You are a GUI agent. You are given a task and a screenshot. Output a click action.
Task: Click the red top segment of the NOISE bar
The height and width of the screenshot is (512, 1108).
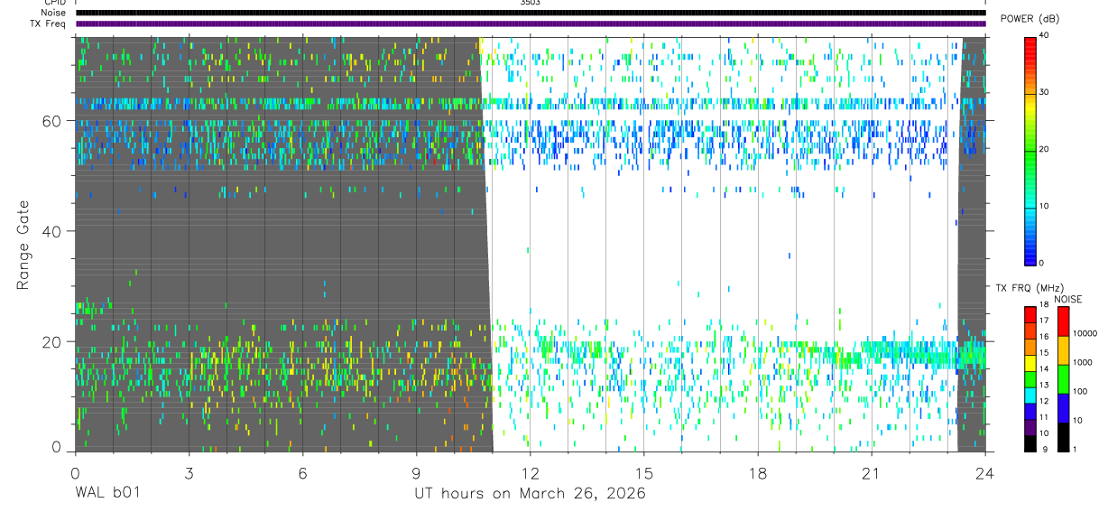coord(1063,321)
